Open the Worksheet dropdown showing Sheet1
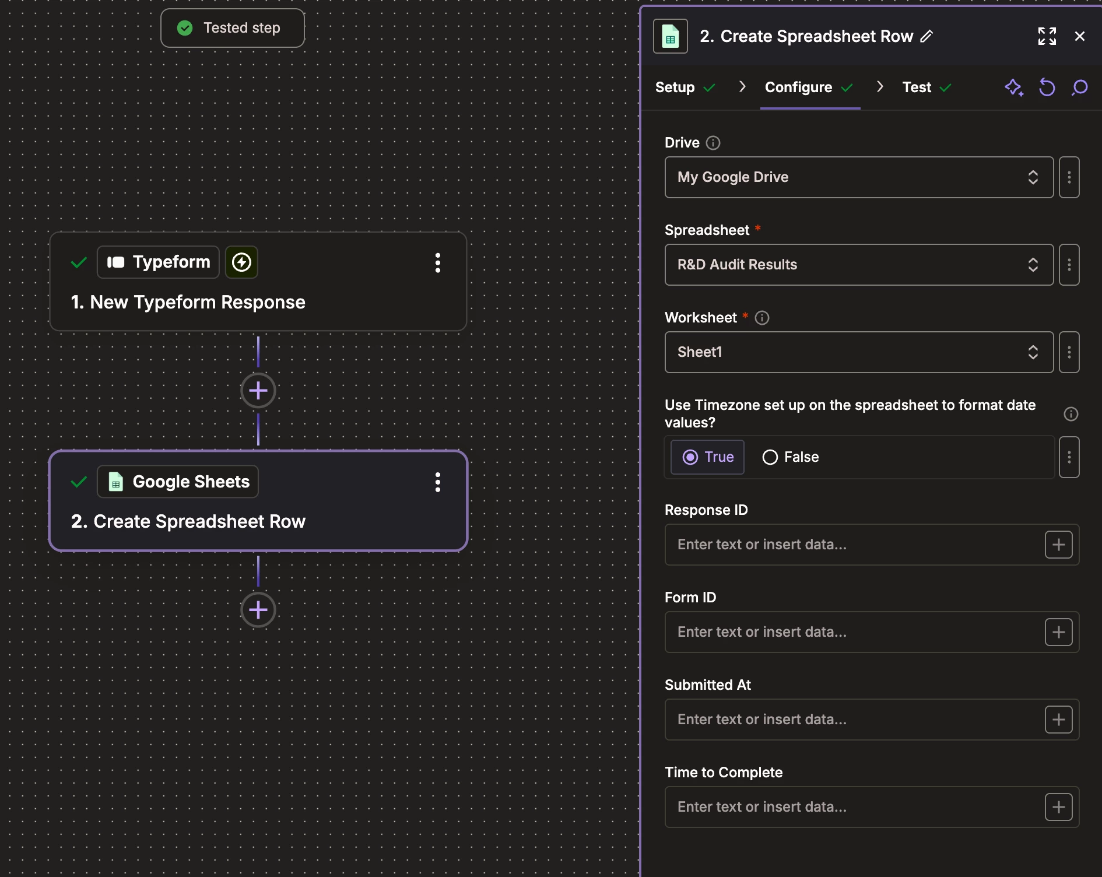This screenshot has width=1102, height=877. [x=858, y=352]
